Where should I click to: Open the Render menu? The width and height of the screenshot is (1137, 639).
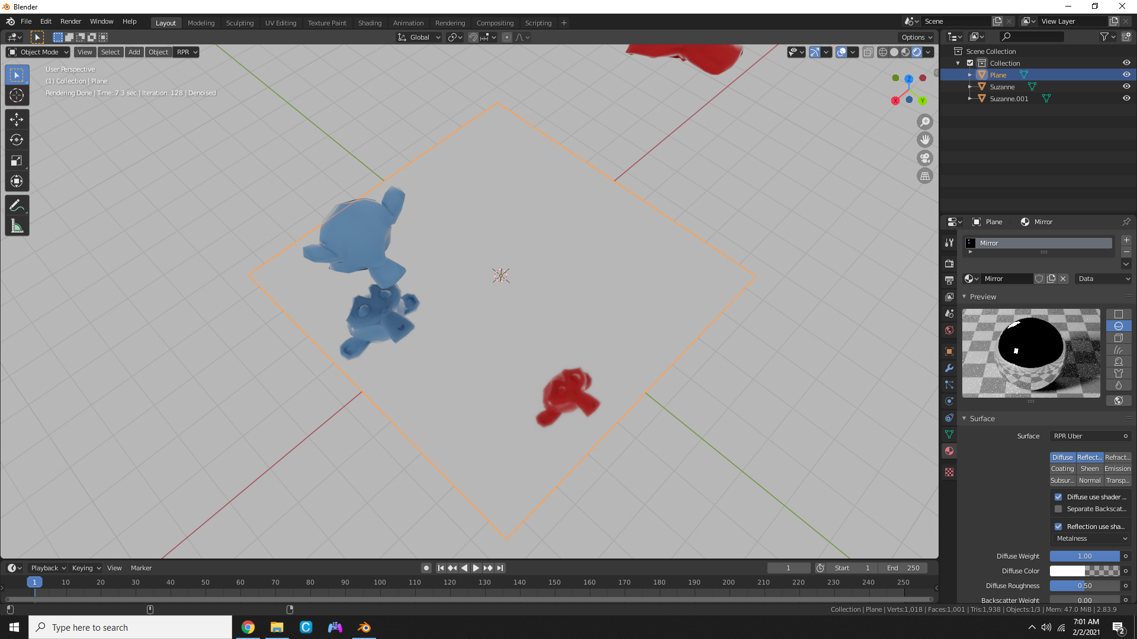(x=70, y=21)
